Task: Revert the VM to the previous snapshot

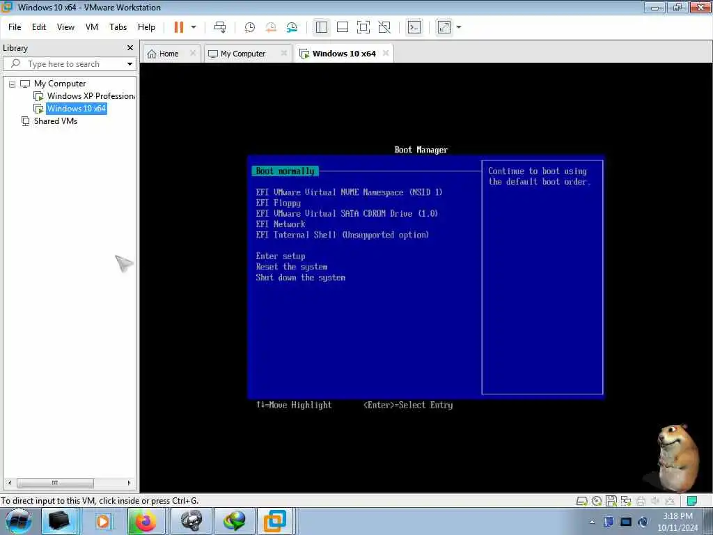Action: tap(271, 27)
